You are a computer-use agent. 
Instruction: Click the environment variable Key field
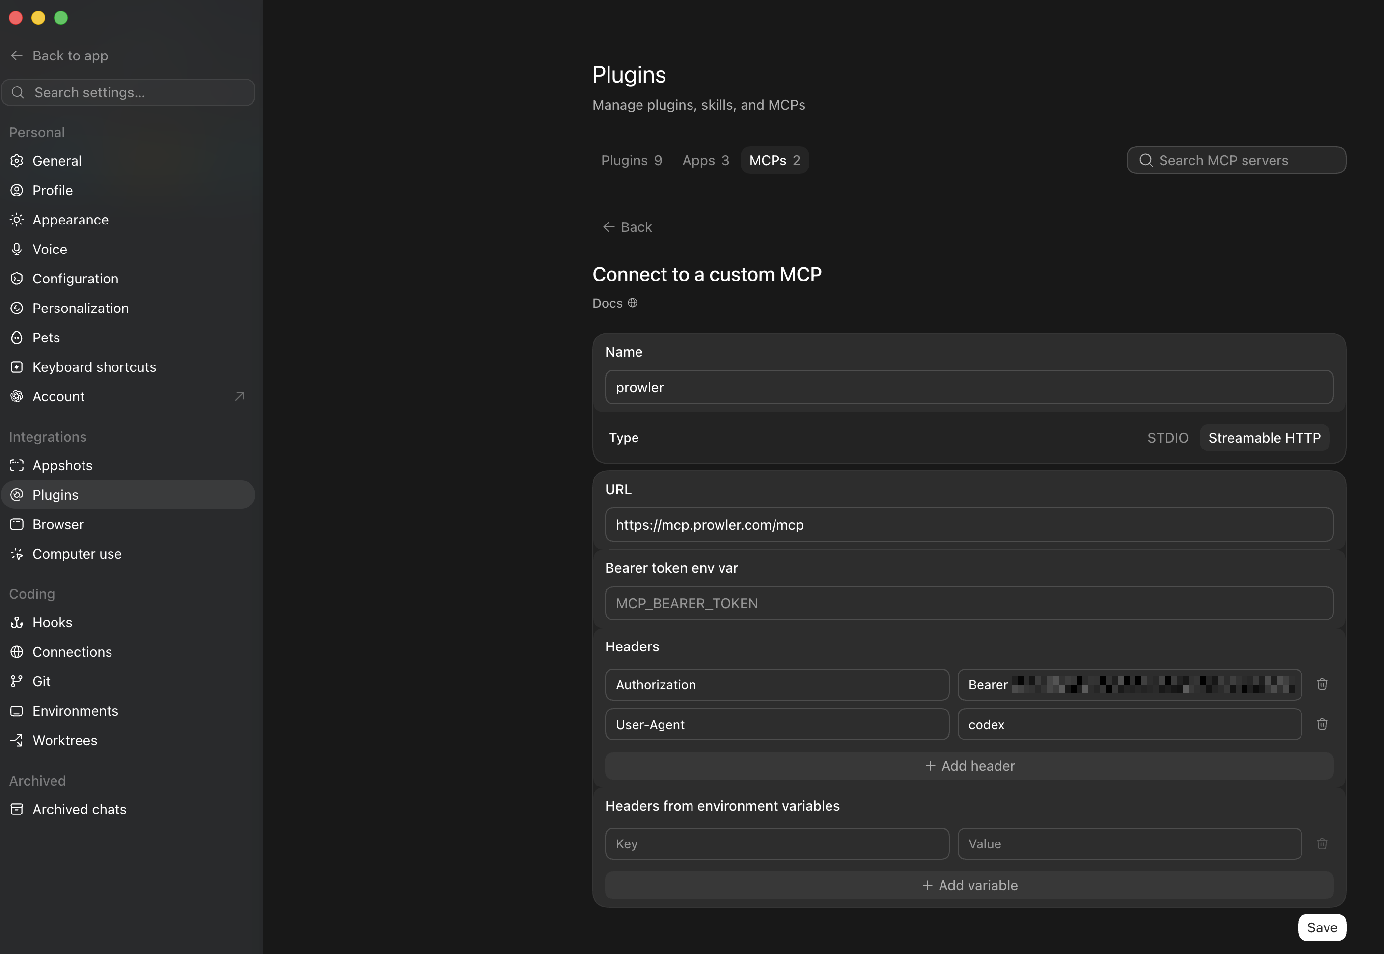tap(777, 844)
